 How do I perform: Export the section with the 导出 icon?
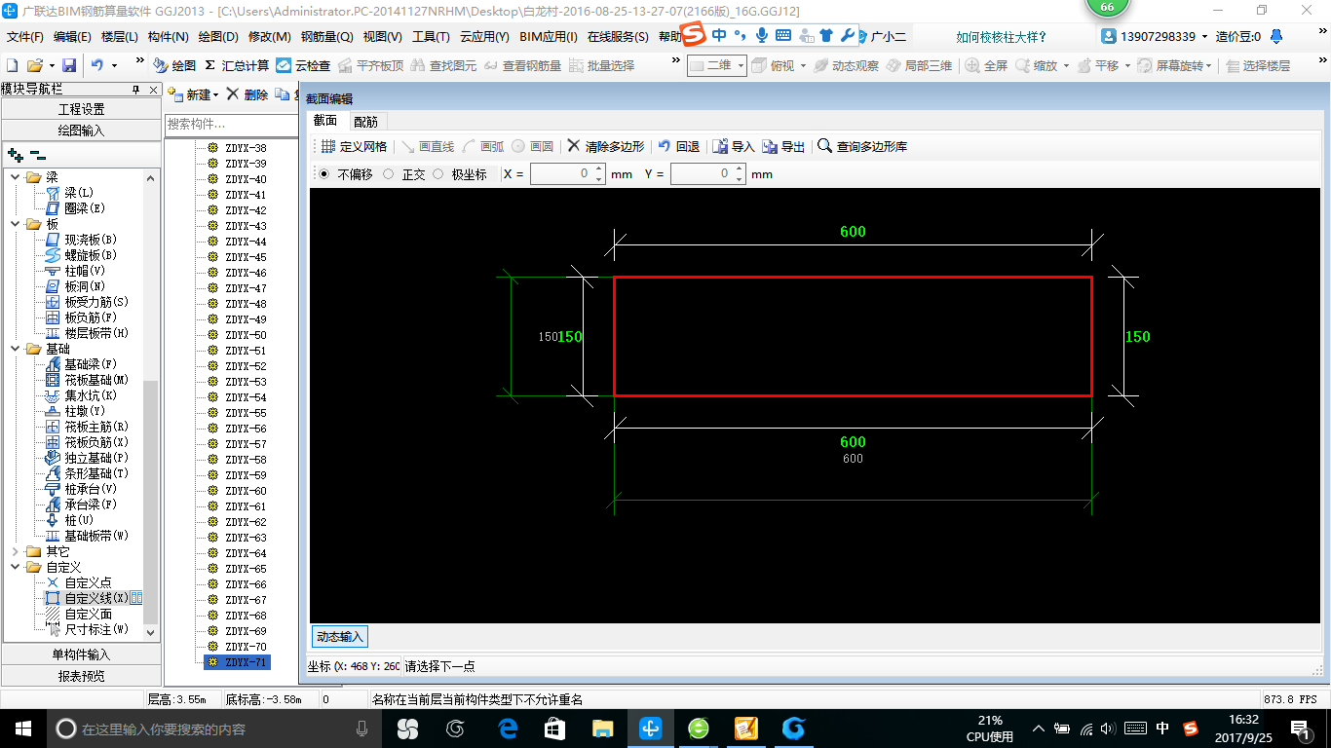771,146
